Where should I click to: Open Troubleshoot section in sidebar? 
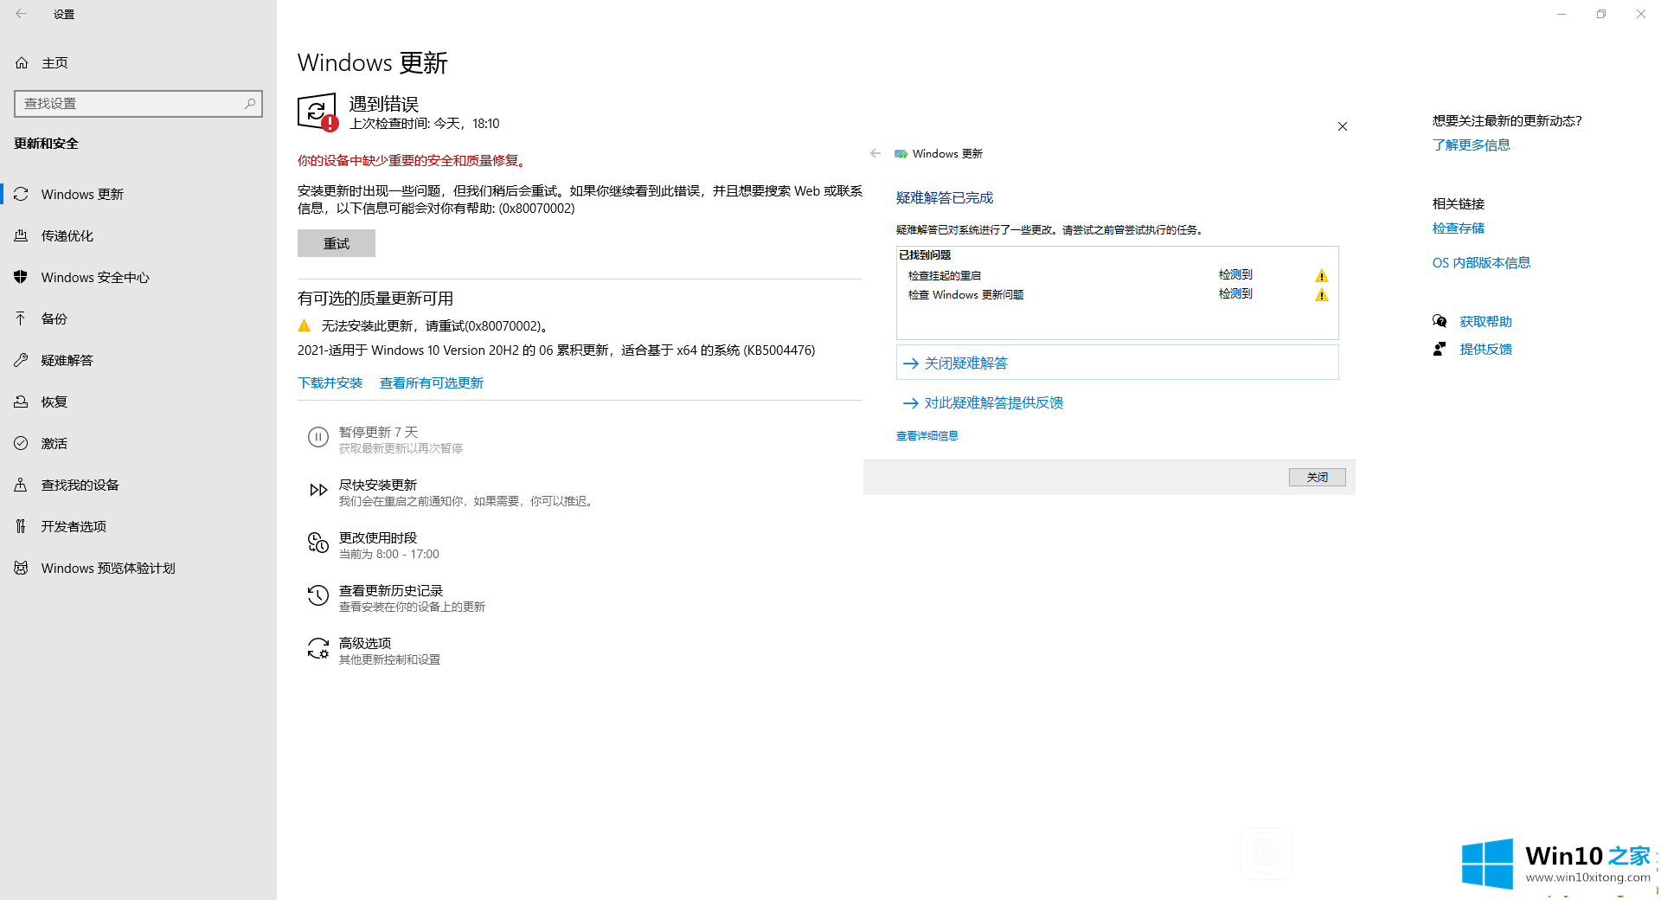click(x=67, y=361)
